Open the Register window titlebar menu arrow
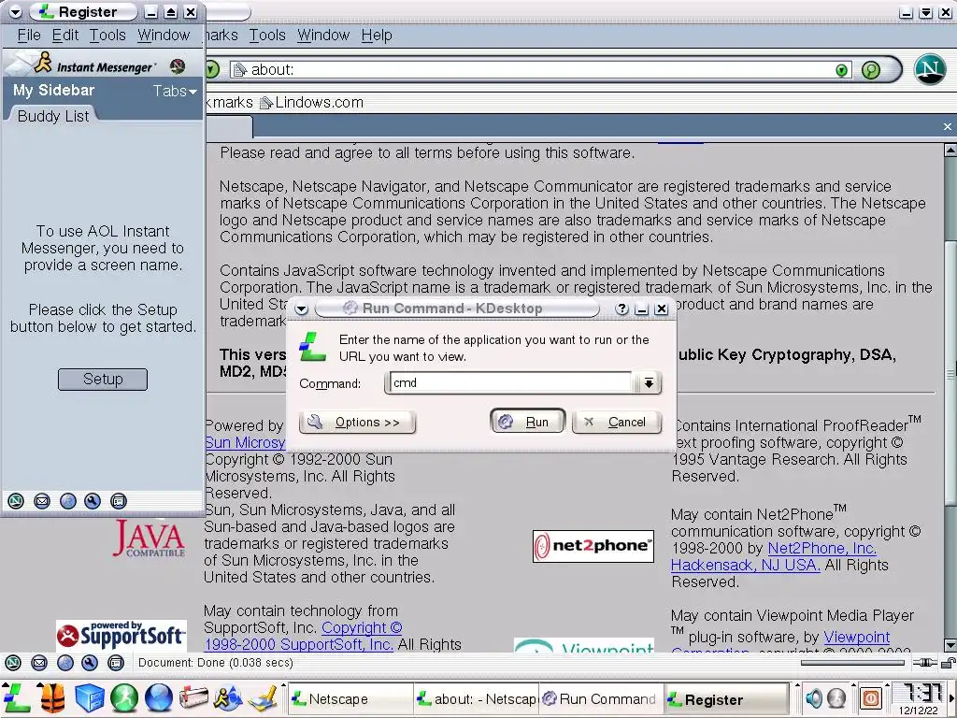The image size is (957, 718). pyautogui.click(x=15, y=12)
